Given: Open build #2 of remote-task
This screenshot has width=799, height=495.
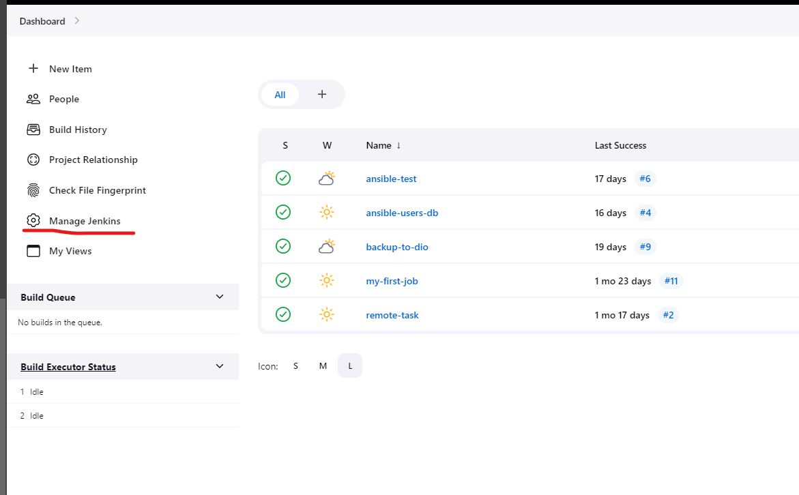Looking at the screenshot, I should (668, 315).
